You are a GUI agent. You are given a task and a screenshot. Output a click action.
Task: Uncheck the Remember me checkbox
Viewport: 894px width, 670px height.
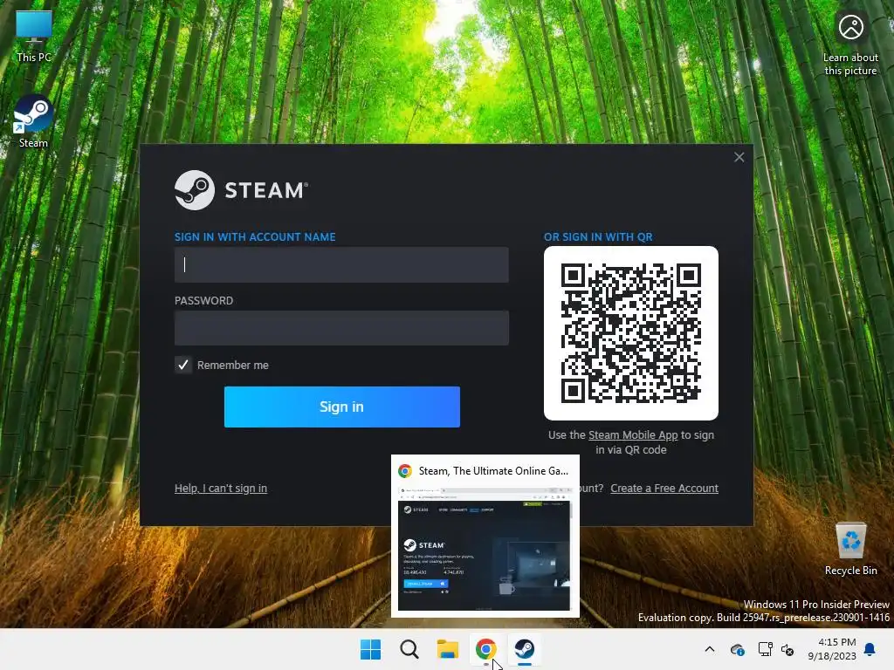tap(183, 365)
